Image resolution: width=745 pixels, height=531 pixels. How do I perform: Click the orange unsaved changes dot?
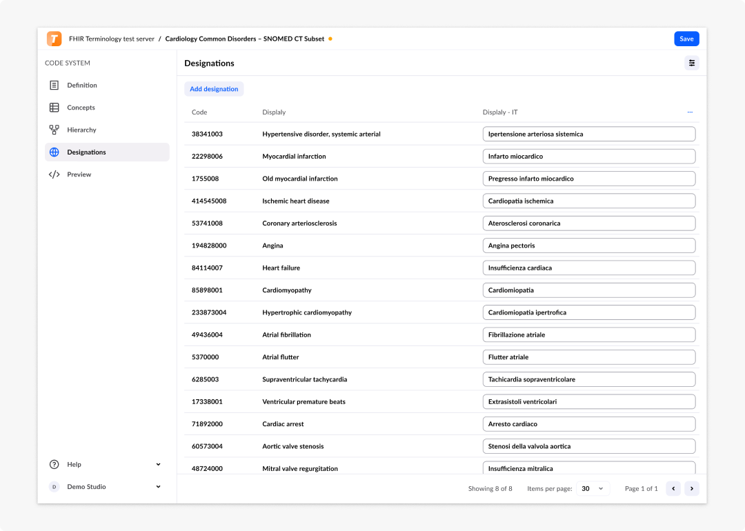tap(330, 39)
